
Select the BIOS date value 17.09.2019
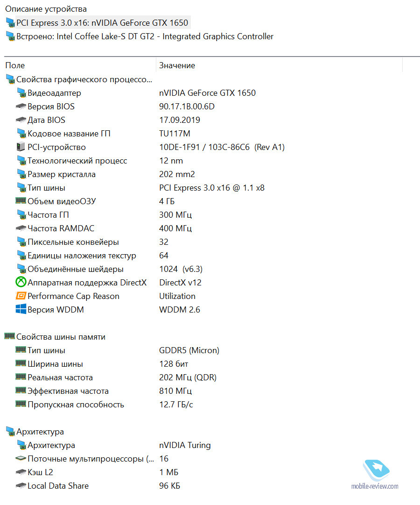click(x=180, y=120)
